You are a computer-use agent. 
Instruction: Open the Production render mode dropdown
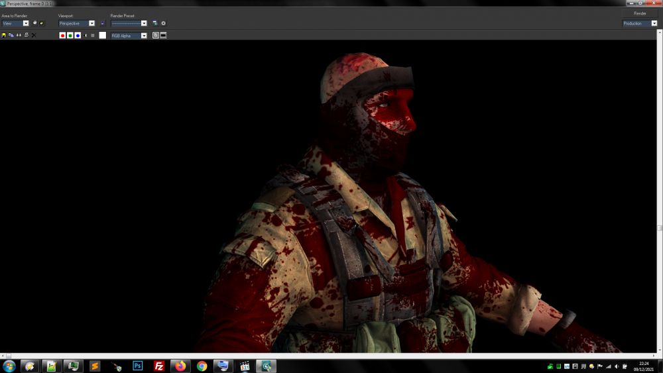pos(654,23)
